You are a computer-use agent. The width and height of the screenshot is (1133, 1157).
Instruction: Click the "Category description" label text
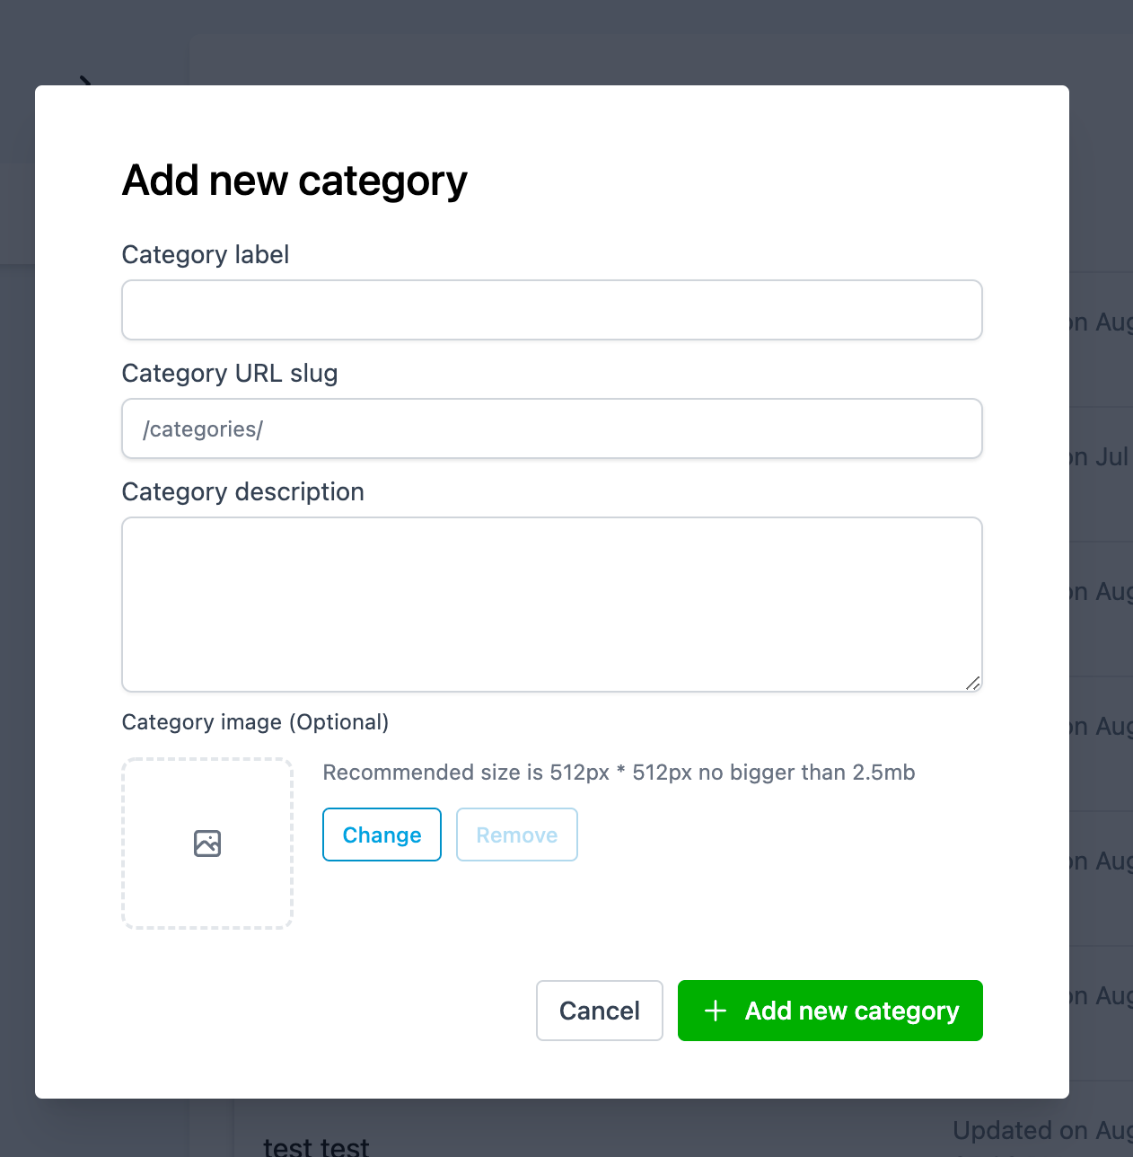[x=242, y=492]
